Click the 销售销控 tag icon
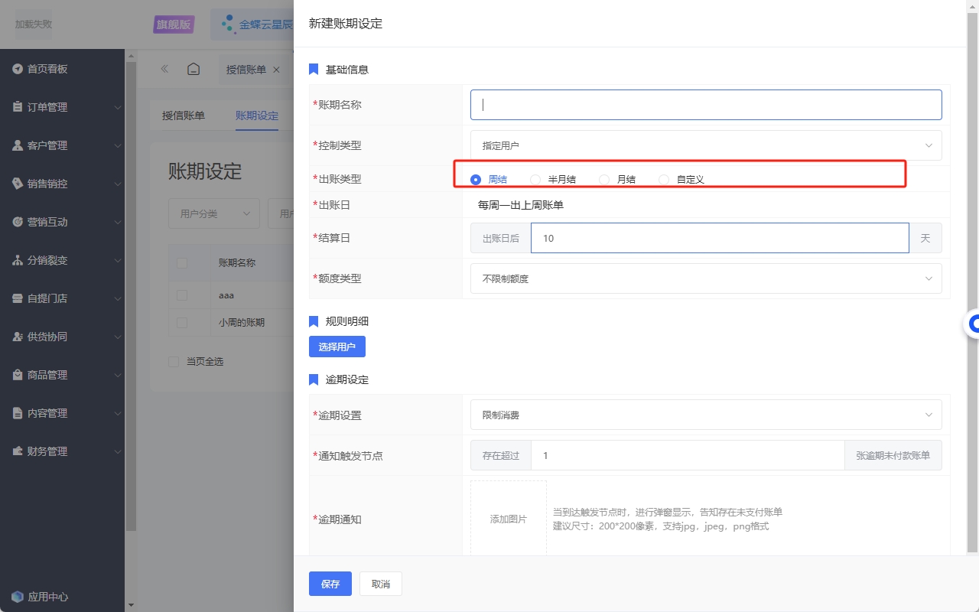 pos(18,184)
